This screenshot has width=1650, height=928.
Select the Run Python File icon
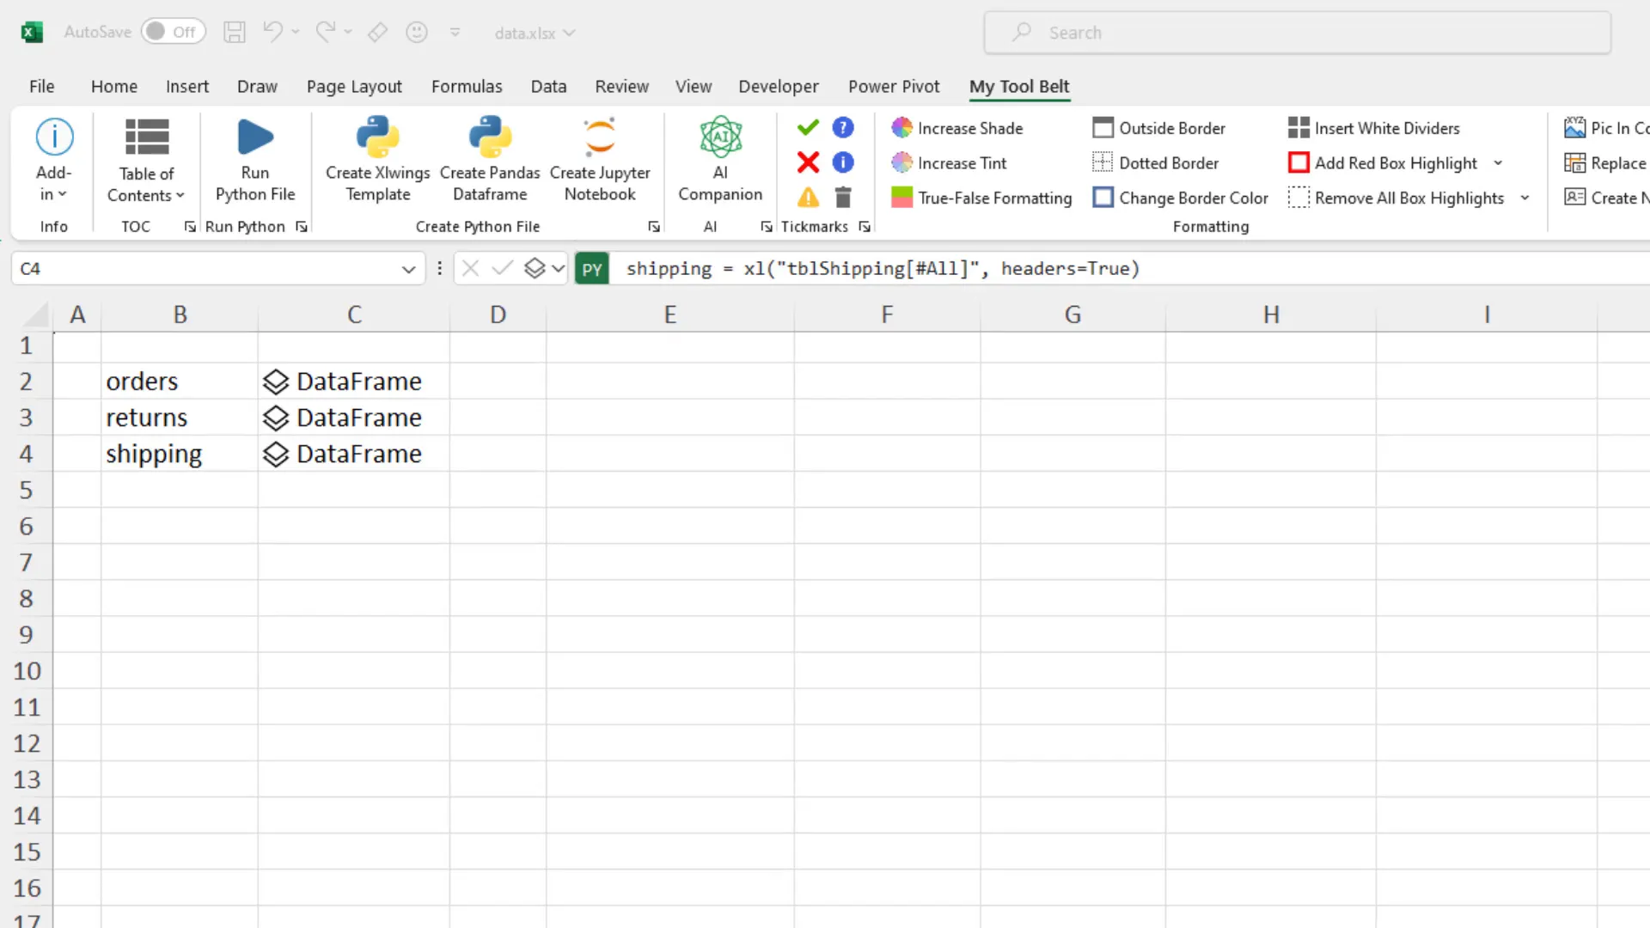pos(254,137)
